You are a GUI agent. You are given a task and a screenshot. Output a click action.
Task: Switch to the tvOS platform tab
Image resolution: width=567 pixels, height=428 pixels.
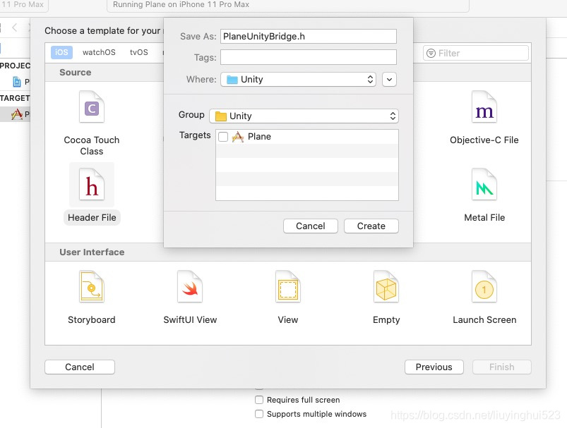[139, 52]
